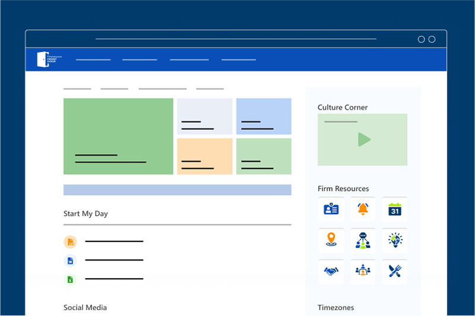Play the Culture Corner video
The height and width of the screenshot is (316, 475).
364,139
